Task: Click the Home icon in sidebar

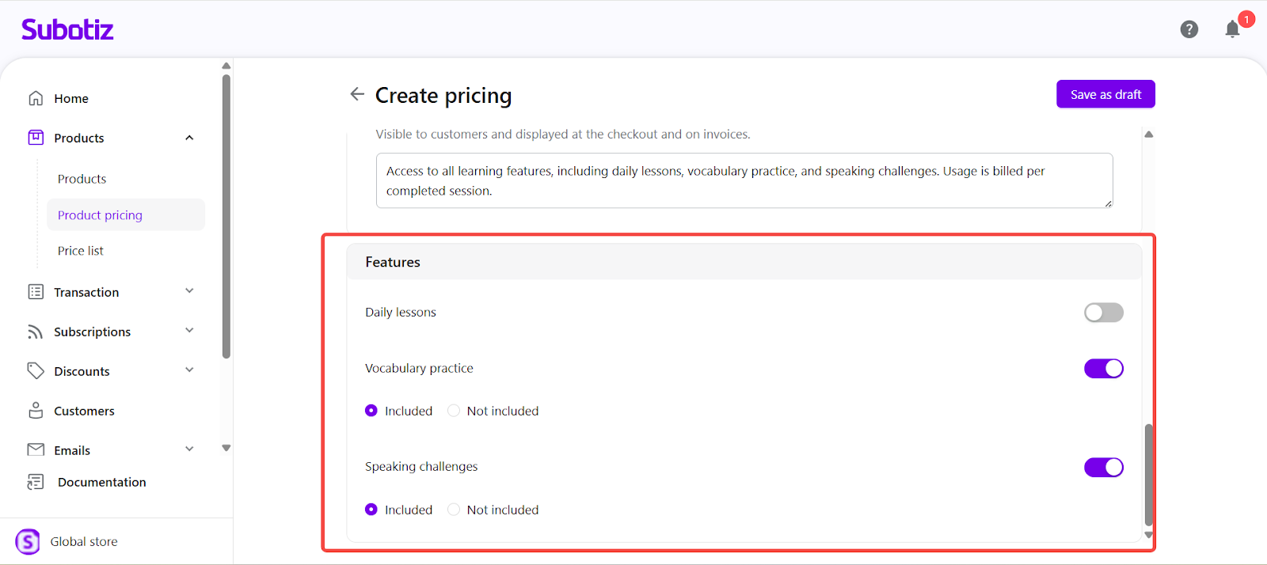Action: pos(36,98)
